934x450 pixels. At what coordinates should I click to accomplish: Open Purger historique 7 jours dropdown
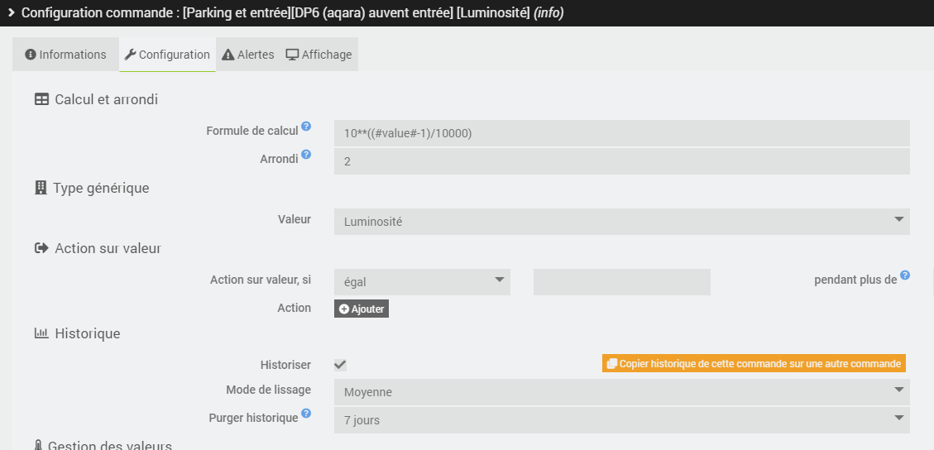pos(621,420)
